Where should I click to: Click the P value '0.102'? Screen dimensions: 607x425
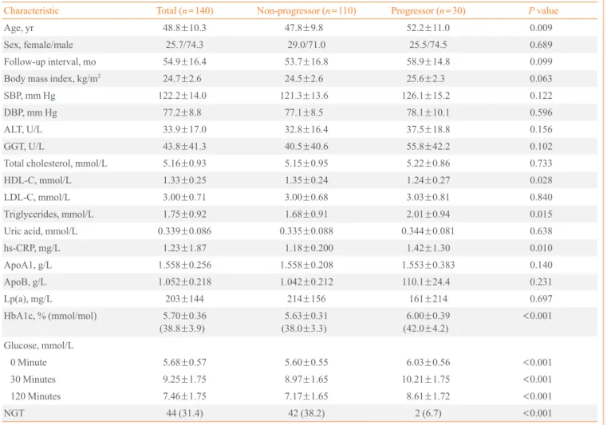point(541,147)
